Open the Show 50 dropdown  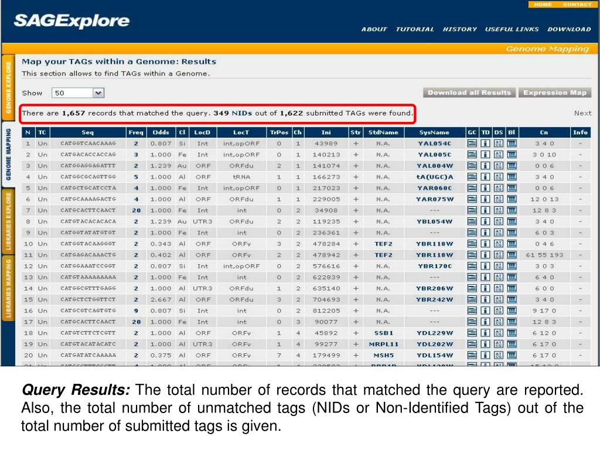pyautogui.click(x=78, y=93)
